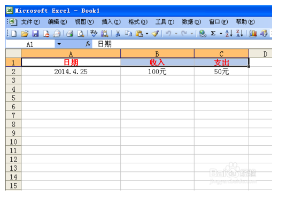Open the 数据 (Data) menu

point(191,22)
